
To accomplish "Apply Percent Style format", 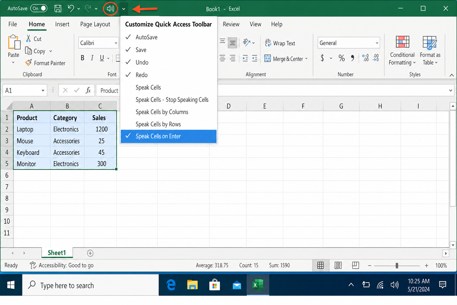I will coord(342,58).
